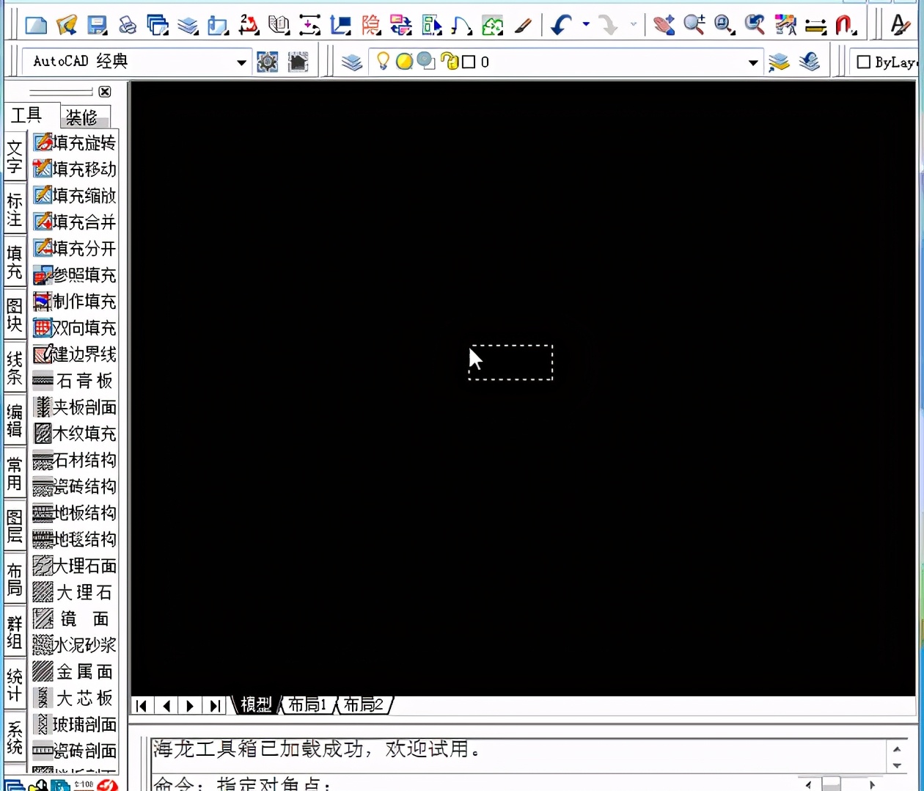
Task: Choose the 夹板剖面 hatch pattern
Action: point(75,407)
